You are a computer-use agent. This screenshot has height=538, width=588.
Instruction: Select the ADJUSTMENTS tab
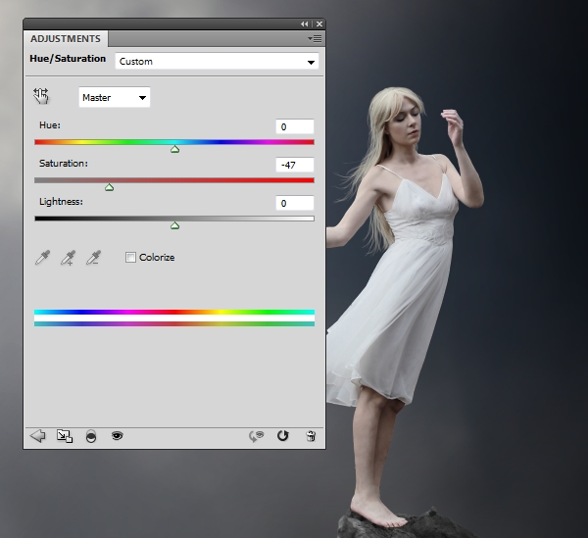(66, 38)
